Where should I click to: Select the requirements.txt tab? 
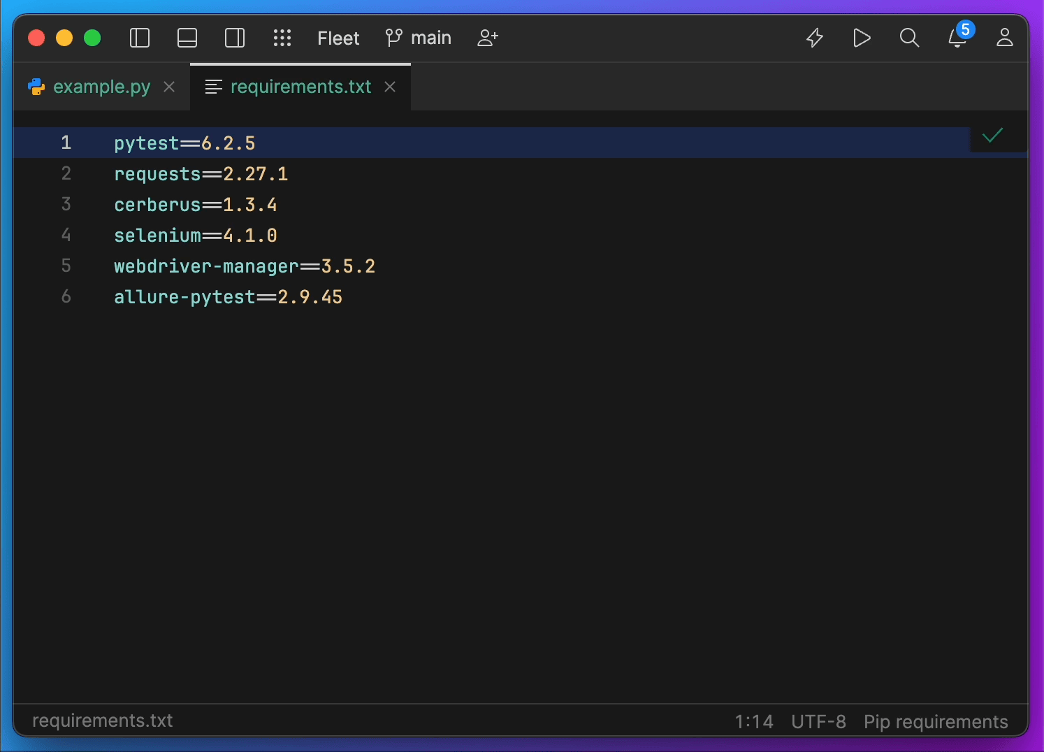pos(300,87)
